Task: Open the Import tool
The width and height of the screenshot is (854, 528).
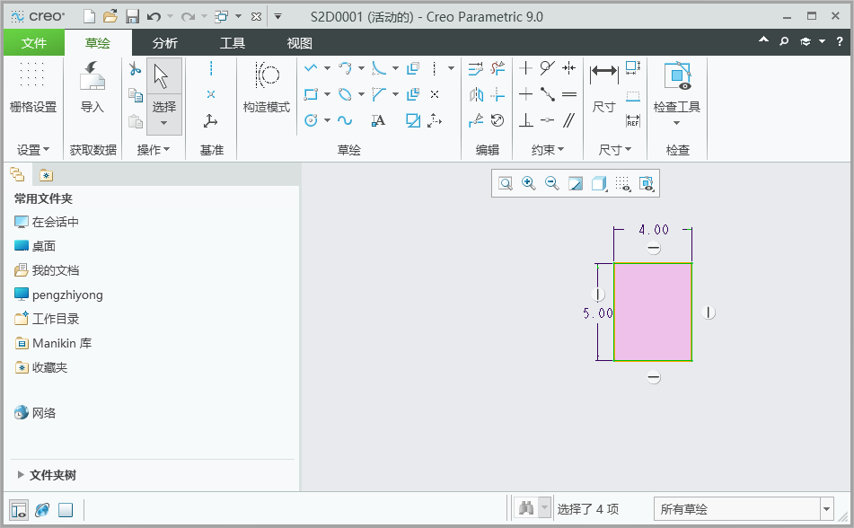Action: click(x=92, y=86)
